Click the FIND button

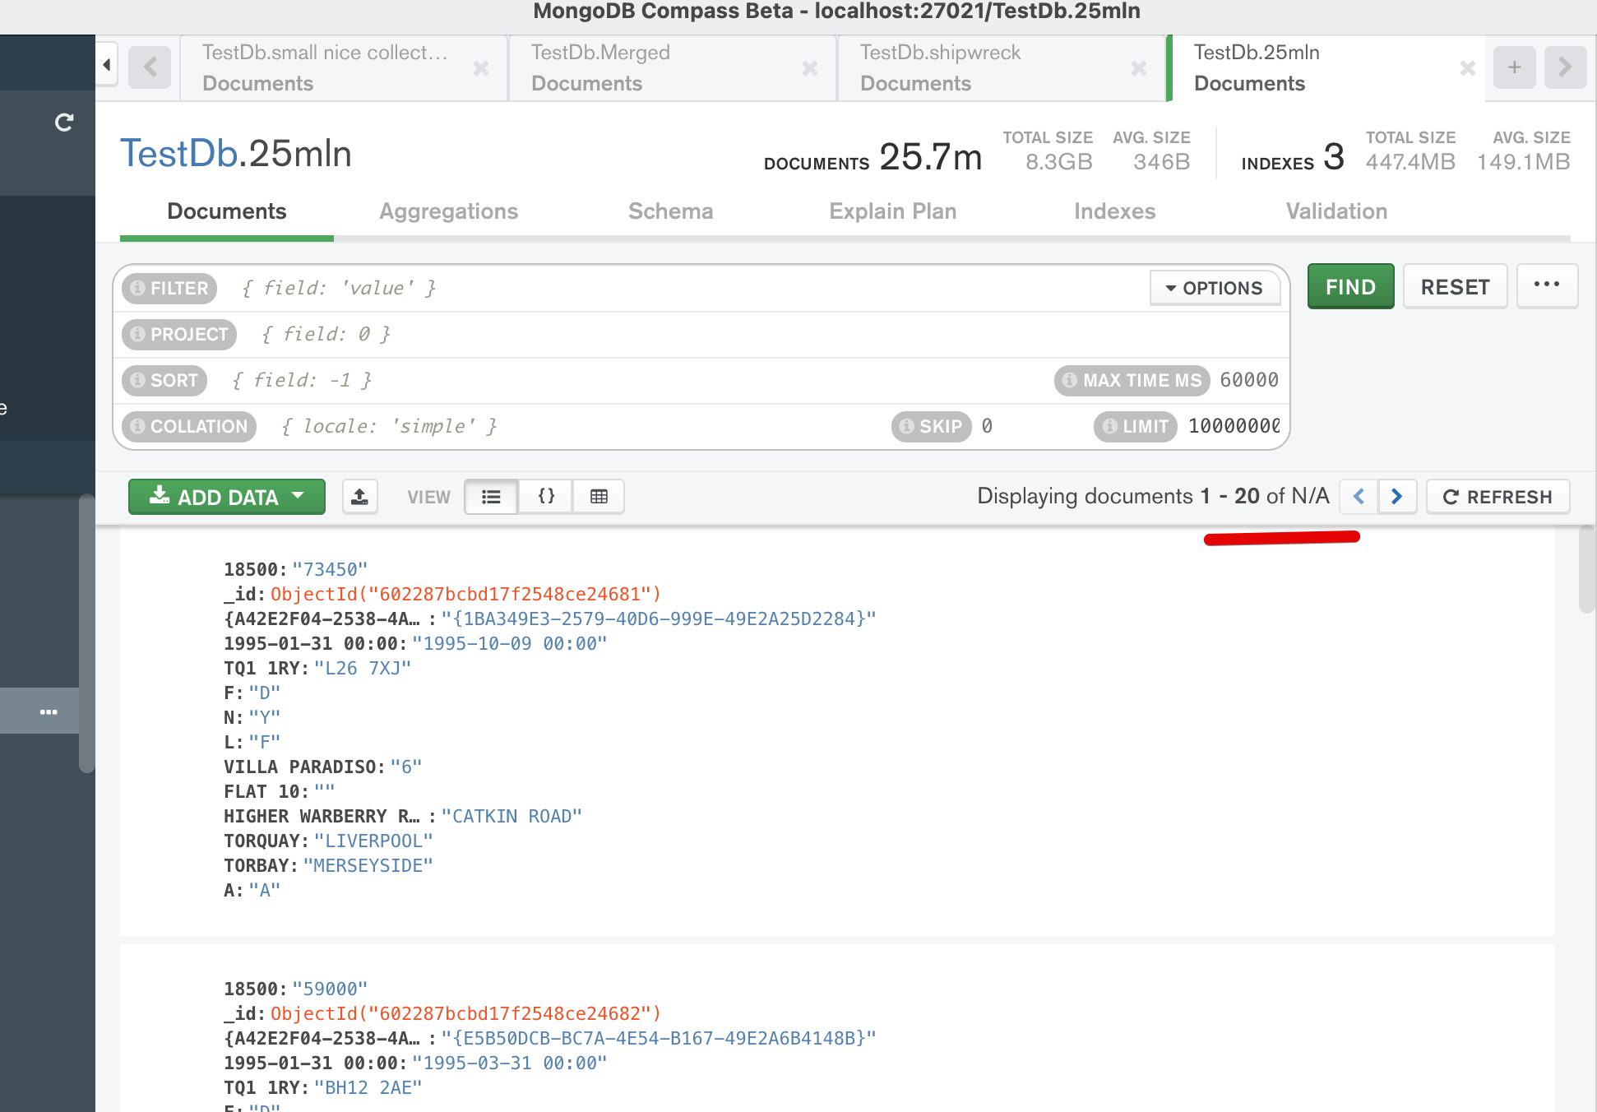(x=1351, y=286)
